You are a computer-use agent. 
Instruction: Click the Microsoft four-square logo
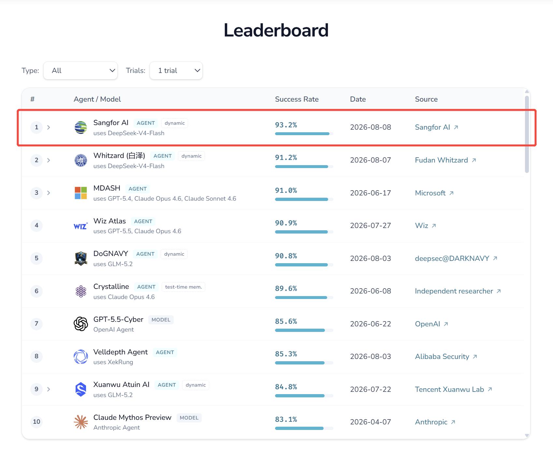tap(81, 193)
